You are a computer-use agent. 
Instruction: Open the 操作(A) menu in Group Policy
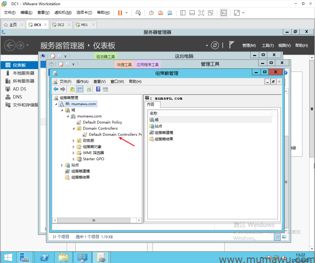[x=82, y=81]
